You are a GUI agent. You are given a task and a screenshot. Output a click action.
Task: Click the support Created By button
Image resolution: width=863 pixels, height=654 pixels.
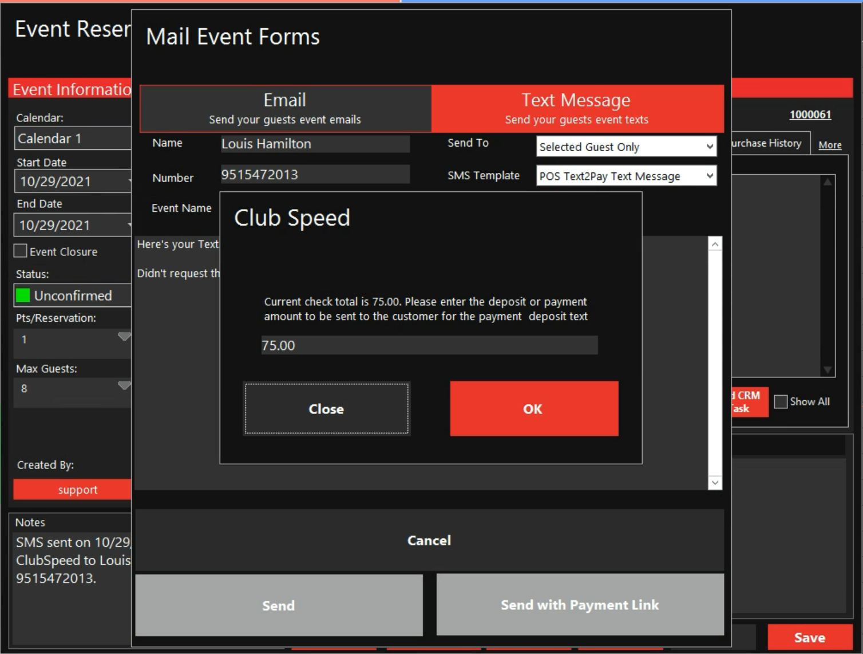(73, 490)
